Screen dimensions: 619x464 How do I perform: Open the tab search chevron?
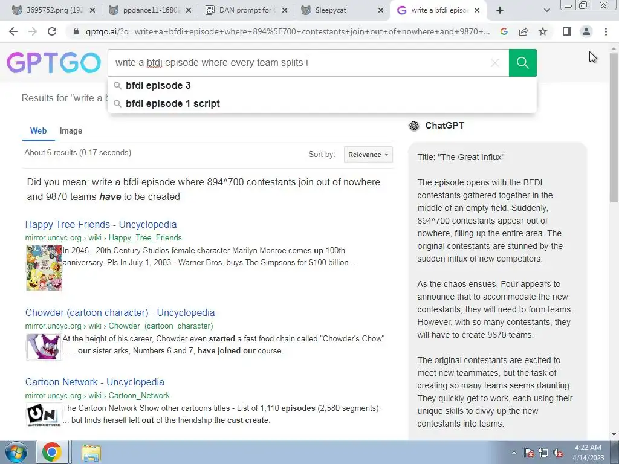546,10
